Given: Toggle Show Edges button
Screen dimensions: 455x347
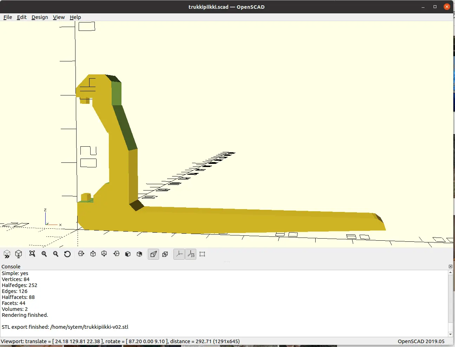Looking at the screenshot, I should pos(202,254).
